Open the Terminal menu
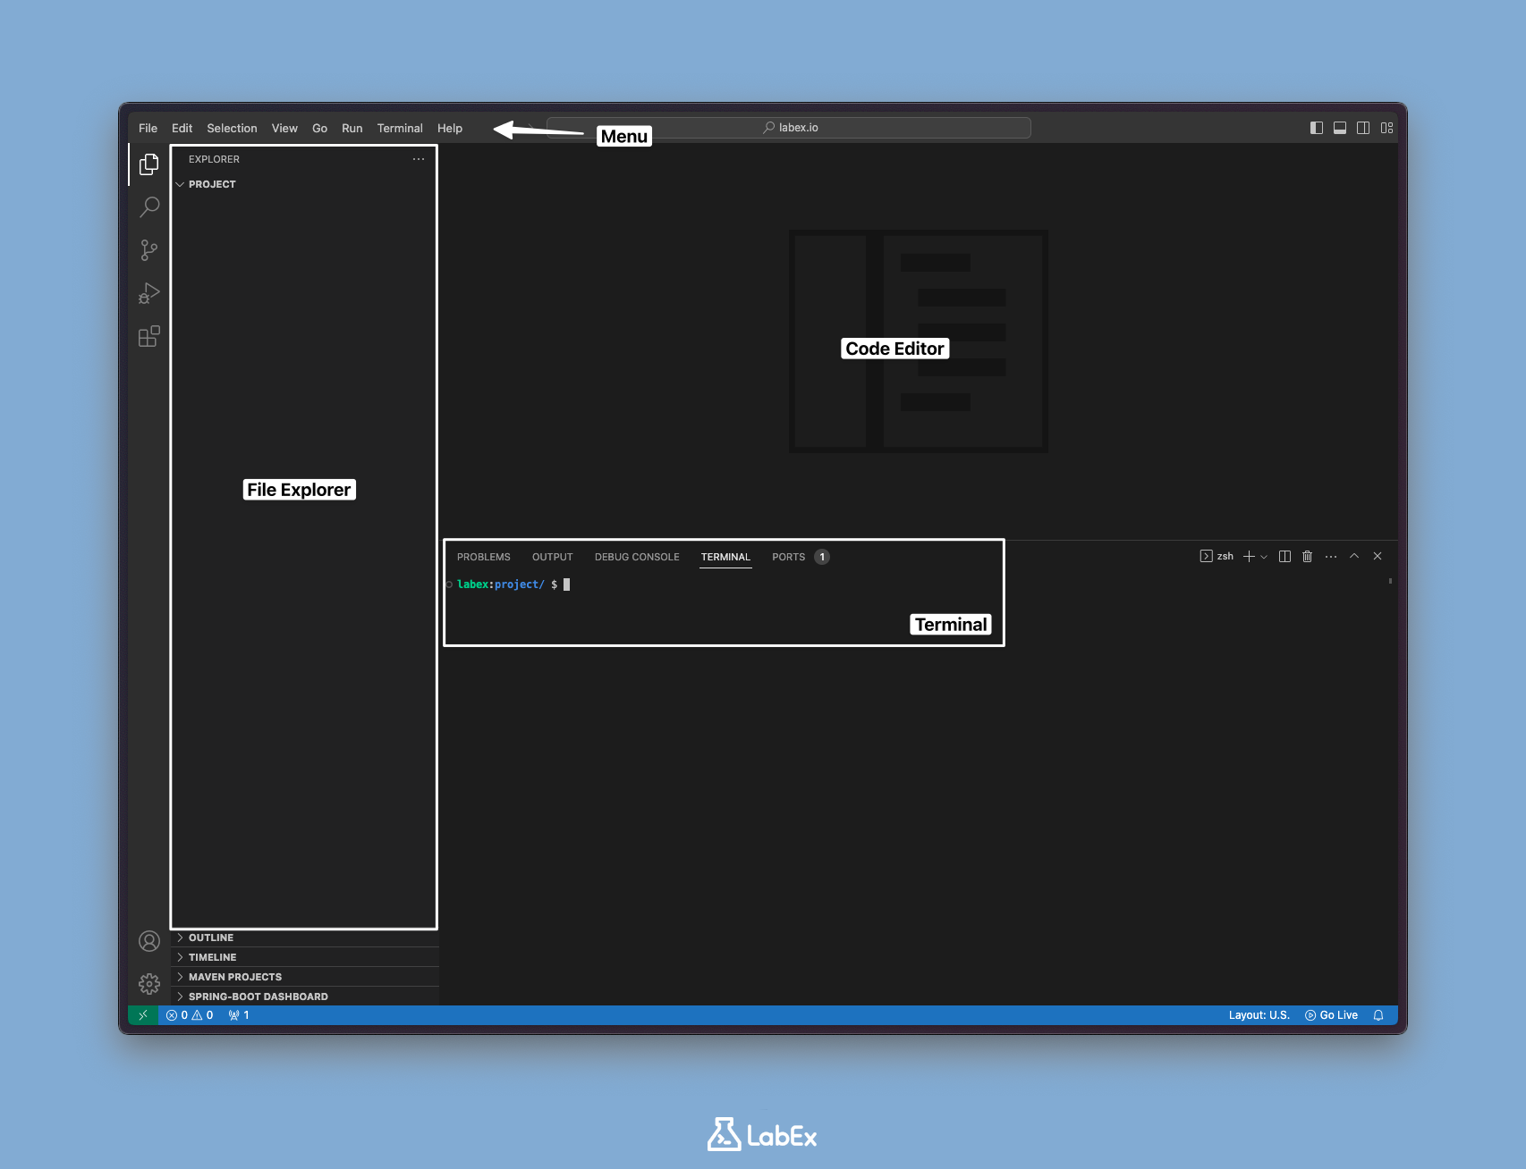The image size is (1526, 1169). (x=400, y=128)
